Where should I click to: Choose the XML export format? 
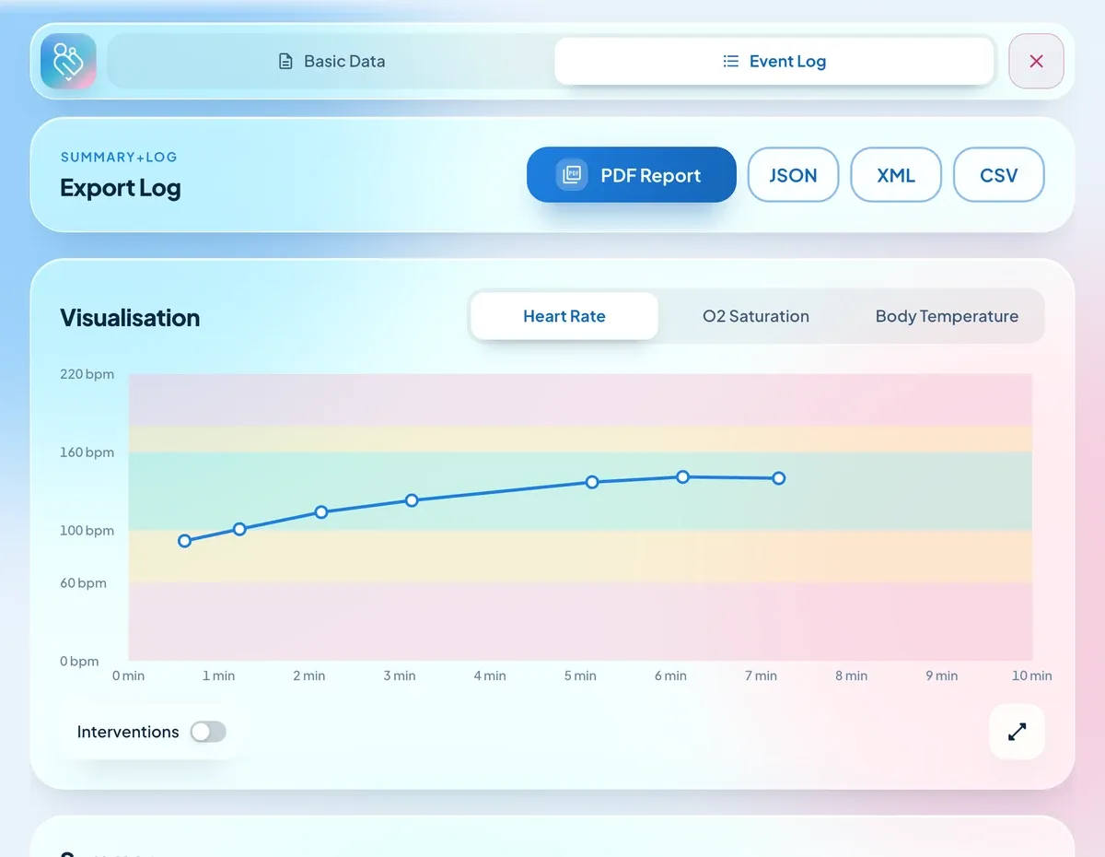[896, 175]
